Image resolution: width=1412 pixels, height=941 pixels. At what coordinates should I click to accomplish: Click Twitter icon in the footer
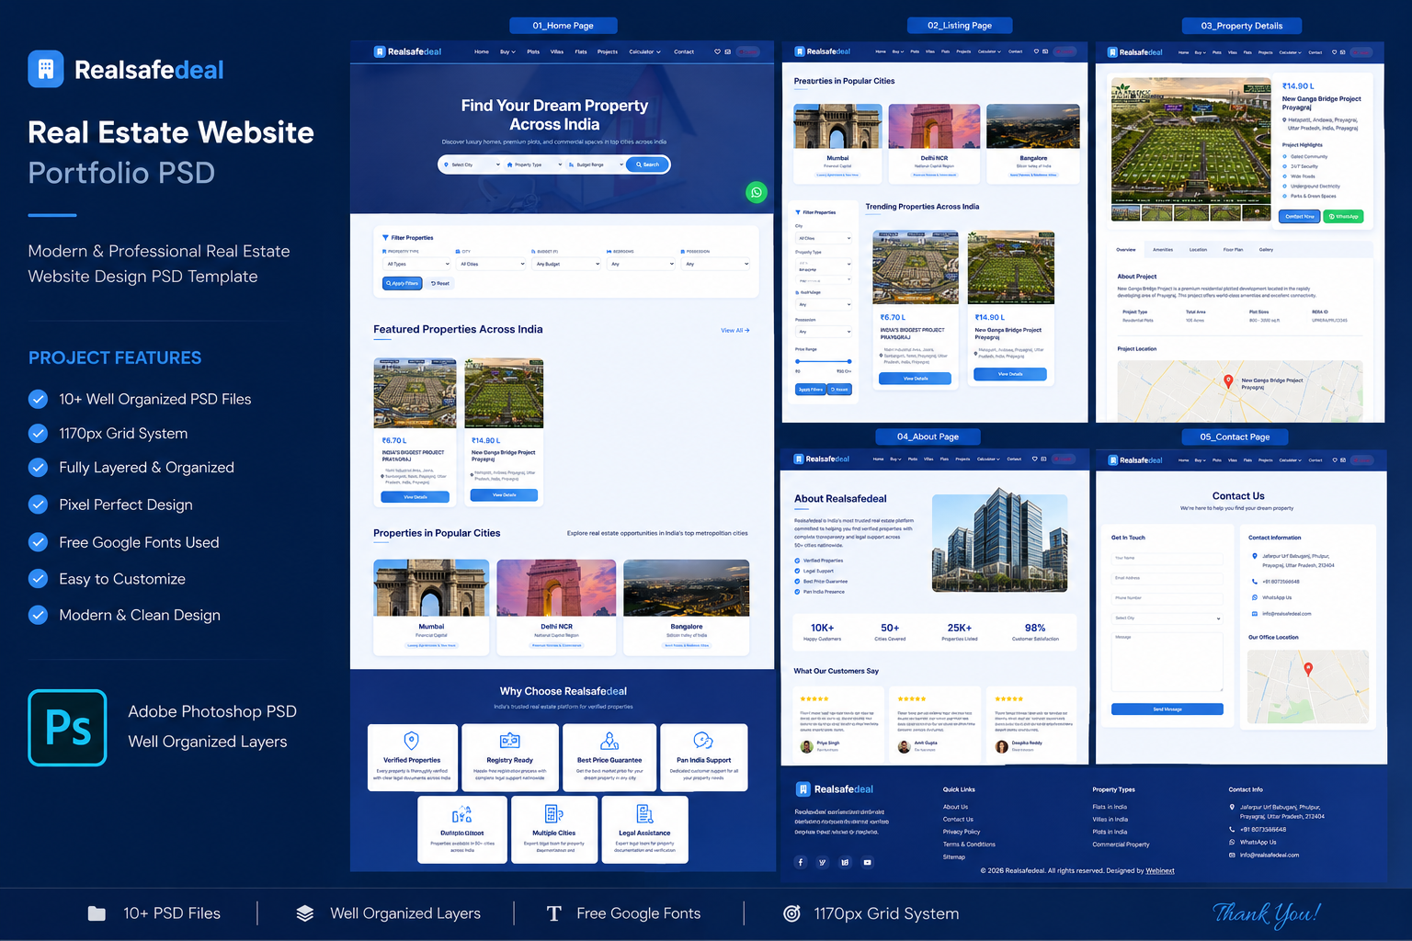click(x=823, y=862)
